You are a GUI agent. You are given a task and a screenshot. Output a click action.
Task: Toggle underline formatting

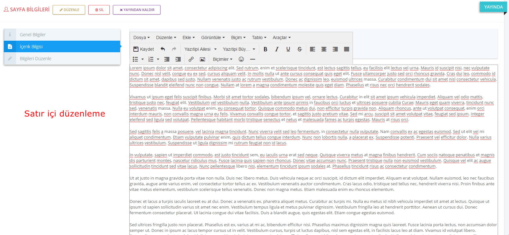pos(288,49)
